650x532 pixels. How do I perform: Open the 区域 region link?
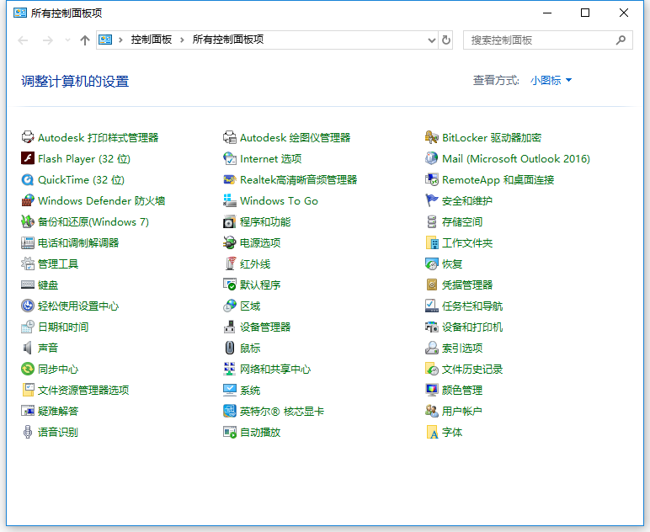click(x=250, y=306)
